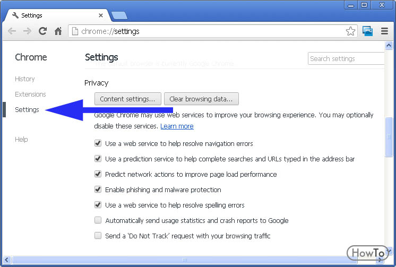
Task: Click the Privacy section heading
Action: 96,83
